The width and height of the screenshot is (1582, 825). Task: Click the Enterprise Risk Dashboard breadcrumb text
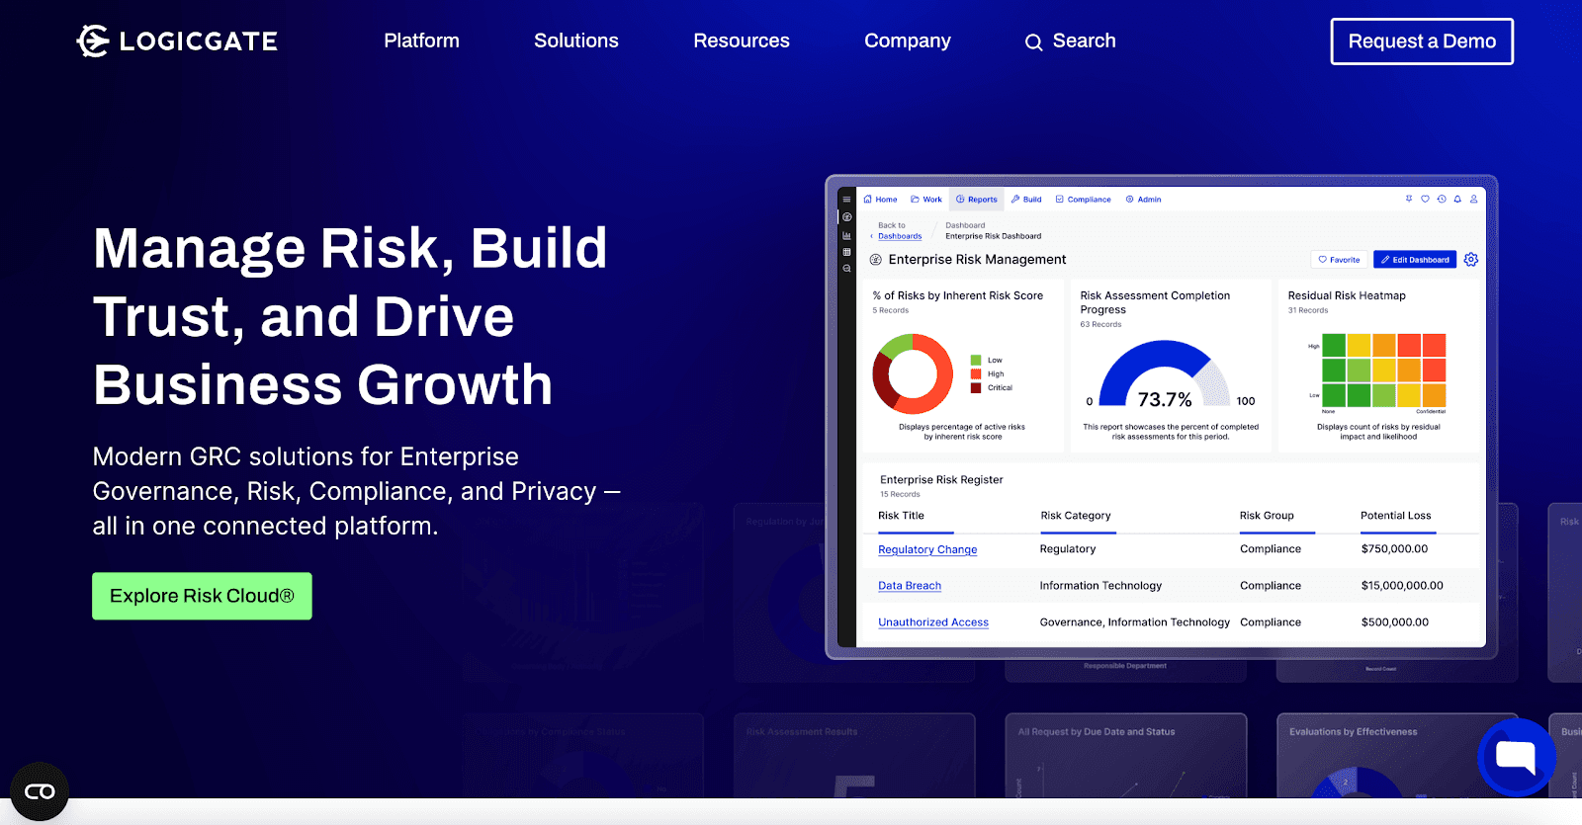click(993, 236)
